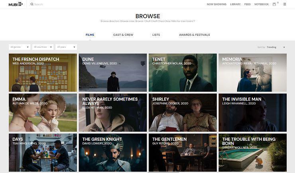
Task: Switch to Awards & Festivals tab
Action: pyautogui.click(x=195, y=35)
